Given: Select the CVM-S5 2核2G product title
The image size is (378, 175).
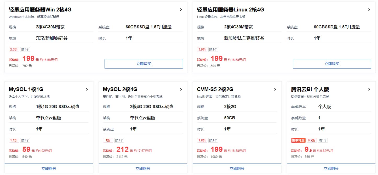Looking at the screenshot, I should pyautogui.click(x=215, y=89).
